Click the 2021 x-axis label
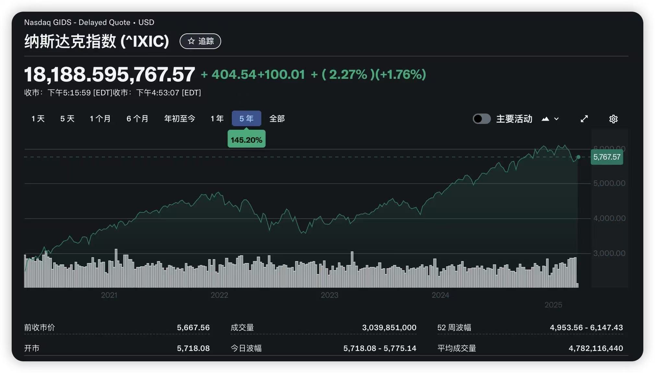This screenshot has height=373, width=655. 109,295
